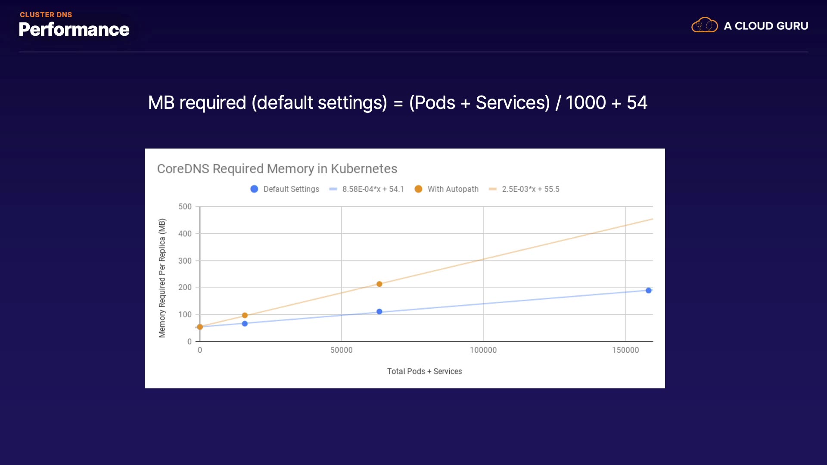Click the A Cloud Guru cloud logo icon
Viewport: 827px width, 465px height.
pyautogui.click(x=704, y=25)
